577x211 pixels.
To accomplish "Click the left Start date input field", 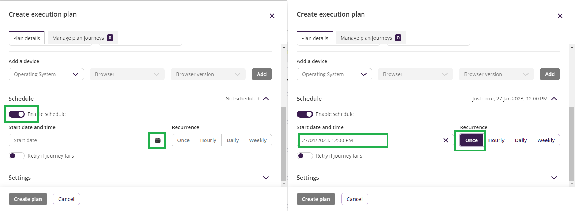I will pos(79,140).
